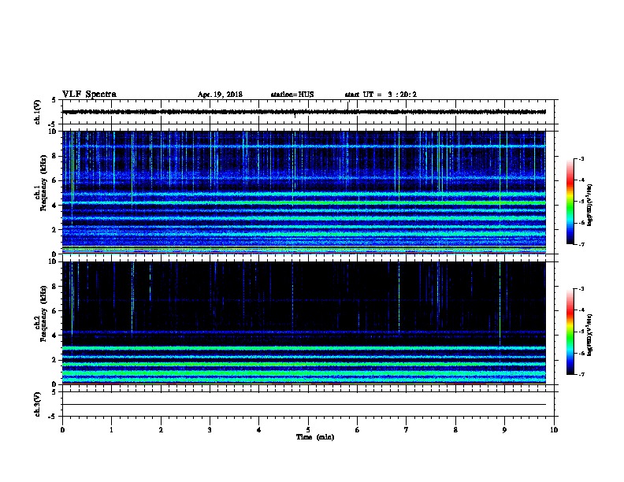Click the log(PSD) label of the ch.2 colorbar
This screenshot has height=482, width=624.
(x=590, y=335)
